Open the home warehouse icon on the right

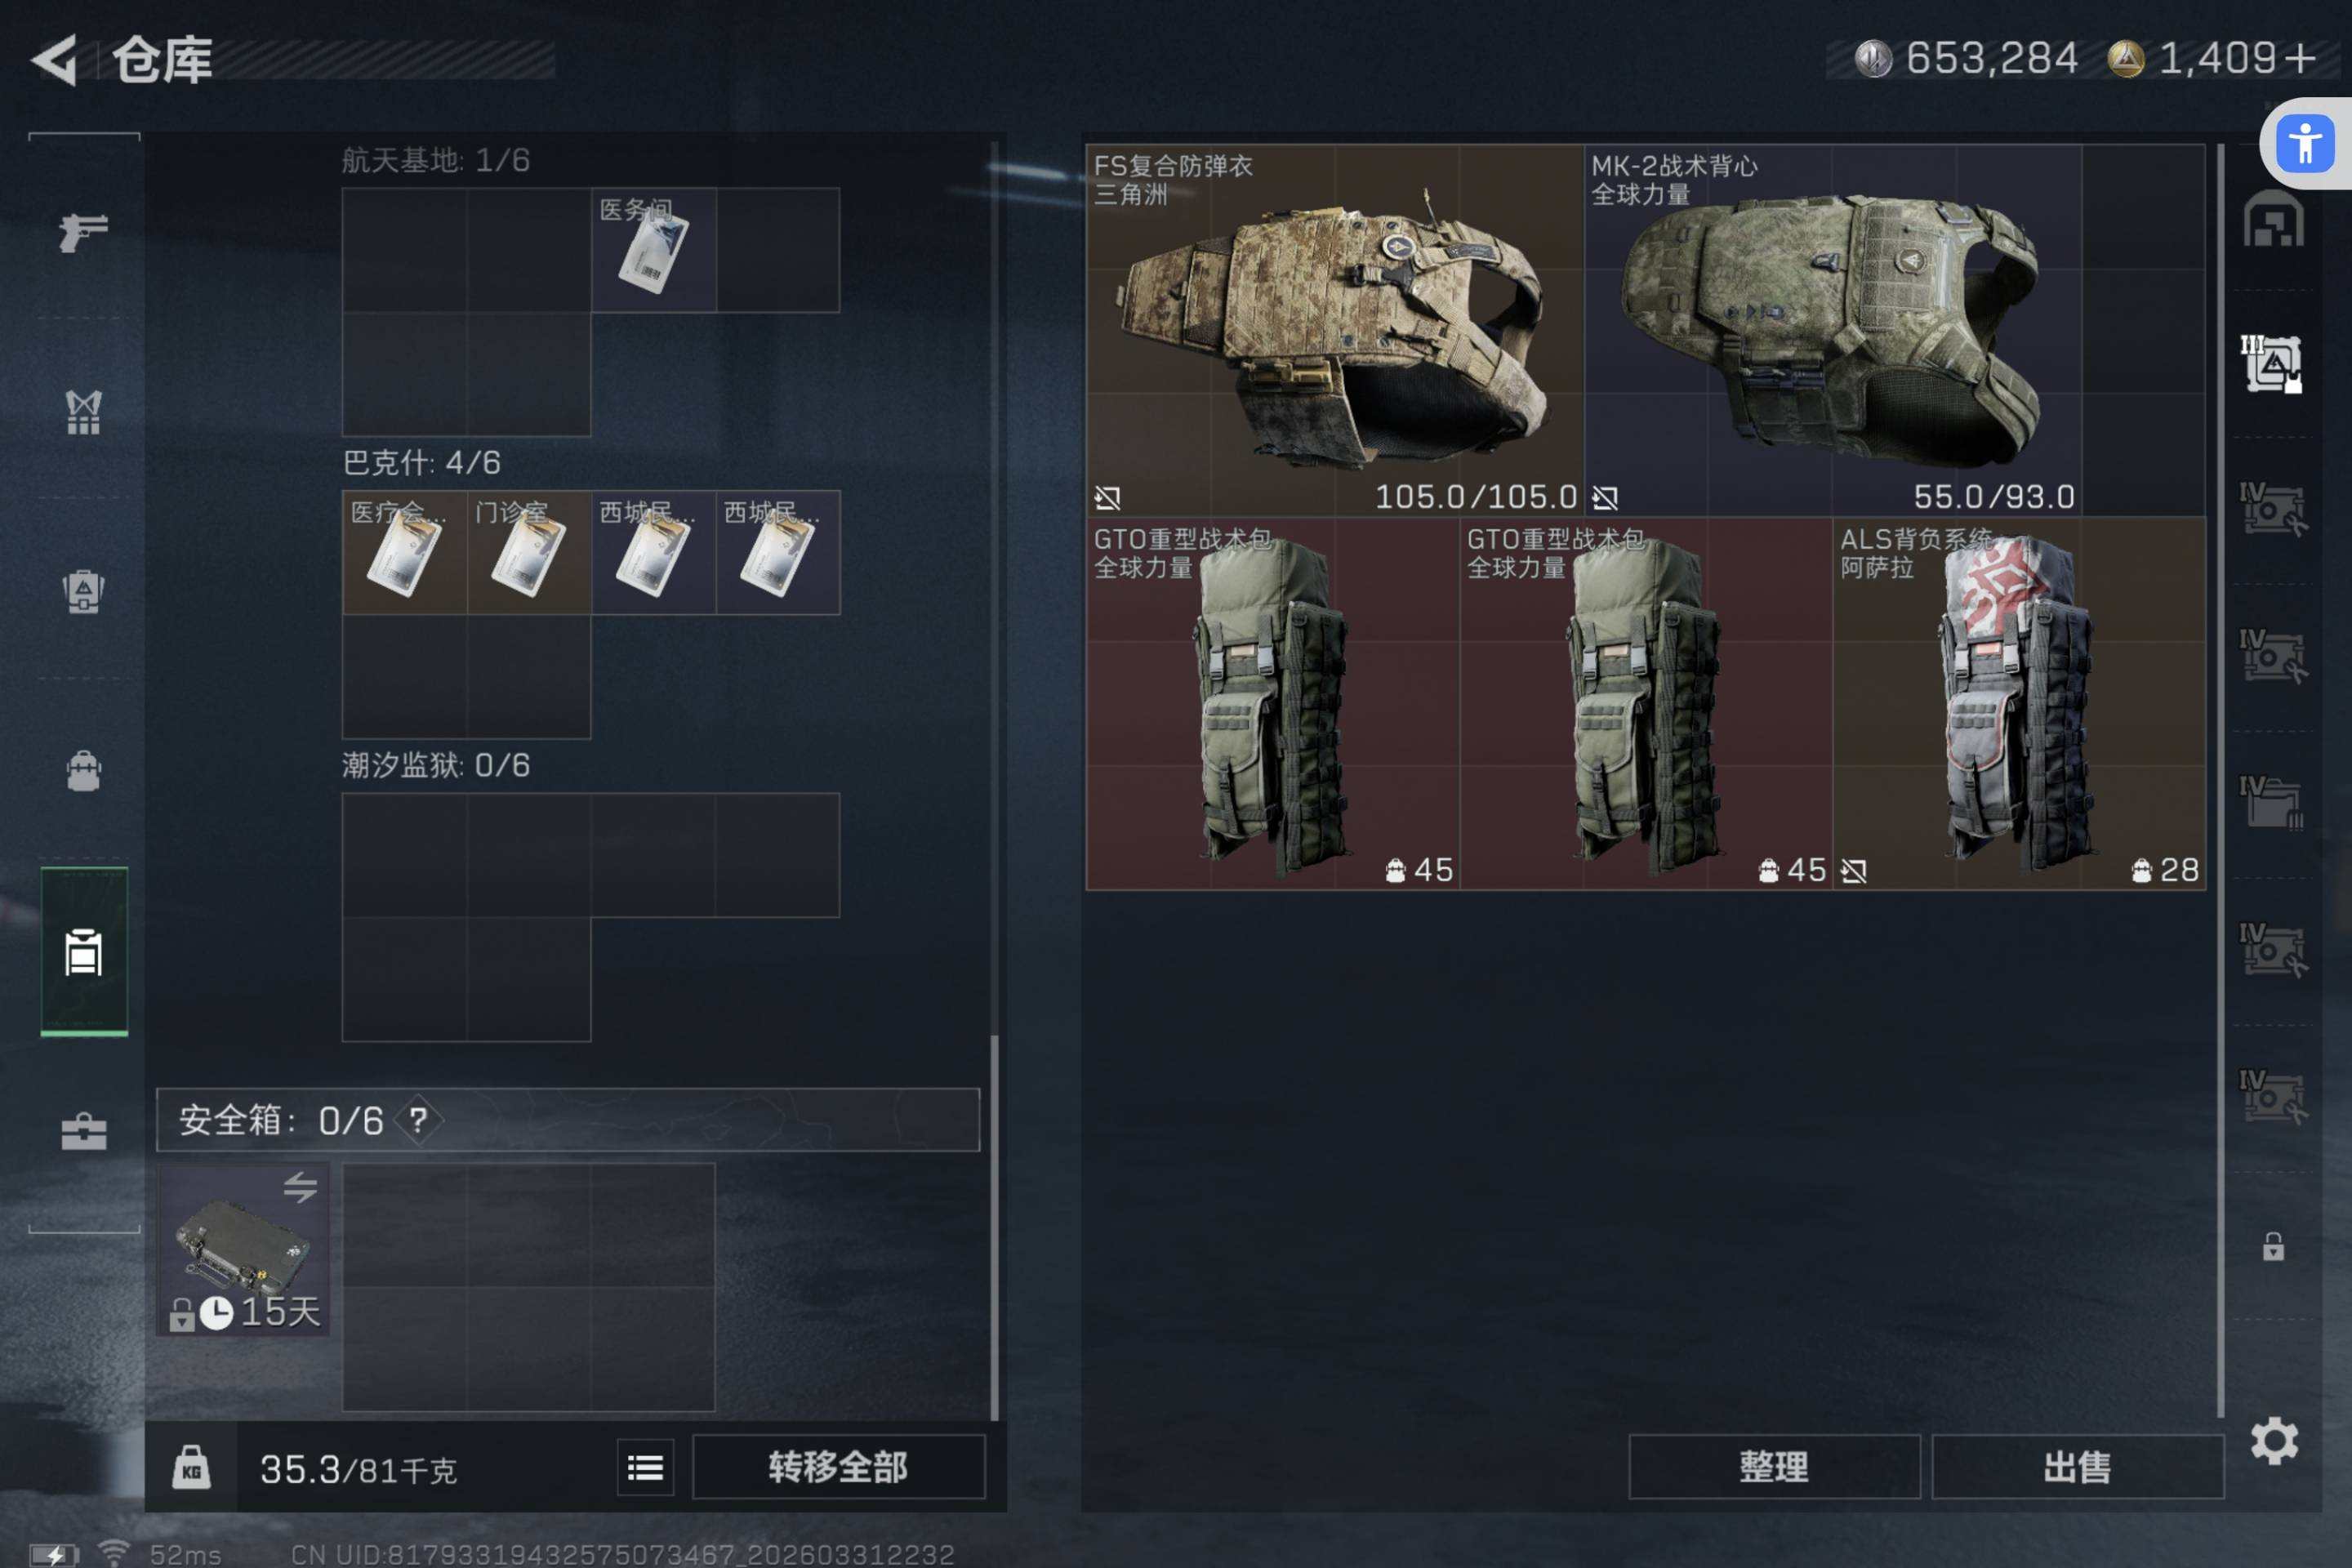tap(2273, 218)
